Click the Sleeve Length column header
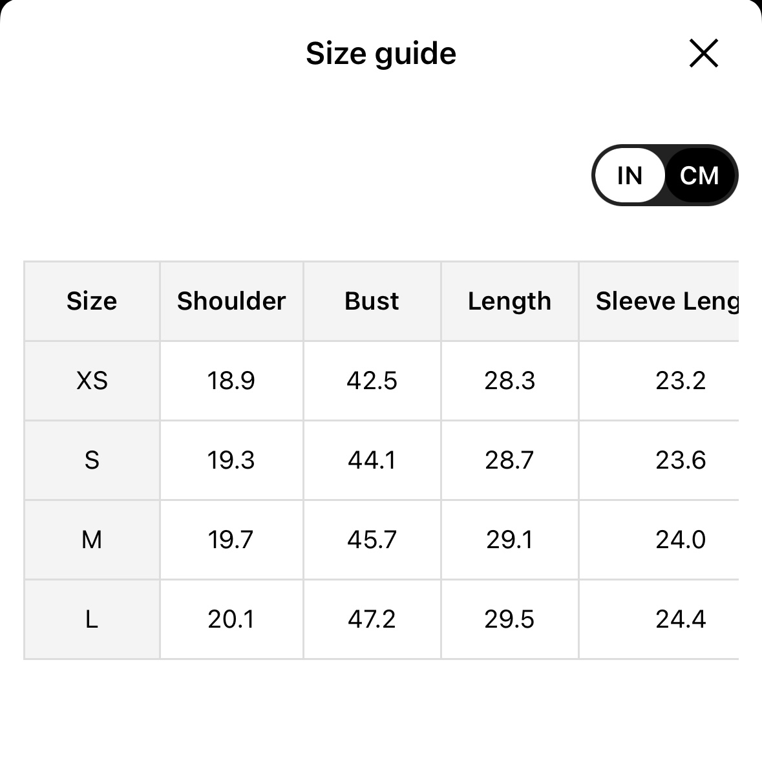This screenshot has width=762, height=777. pyautogui.click(x=666, y=301)
